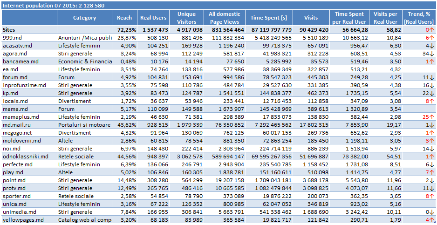Select the perfecte.md site cell
Viewport: 437px width, 225px height.
pyautogui.click(x=29, y=164)
